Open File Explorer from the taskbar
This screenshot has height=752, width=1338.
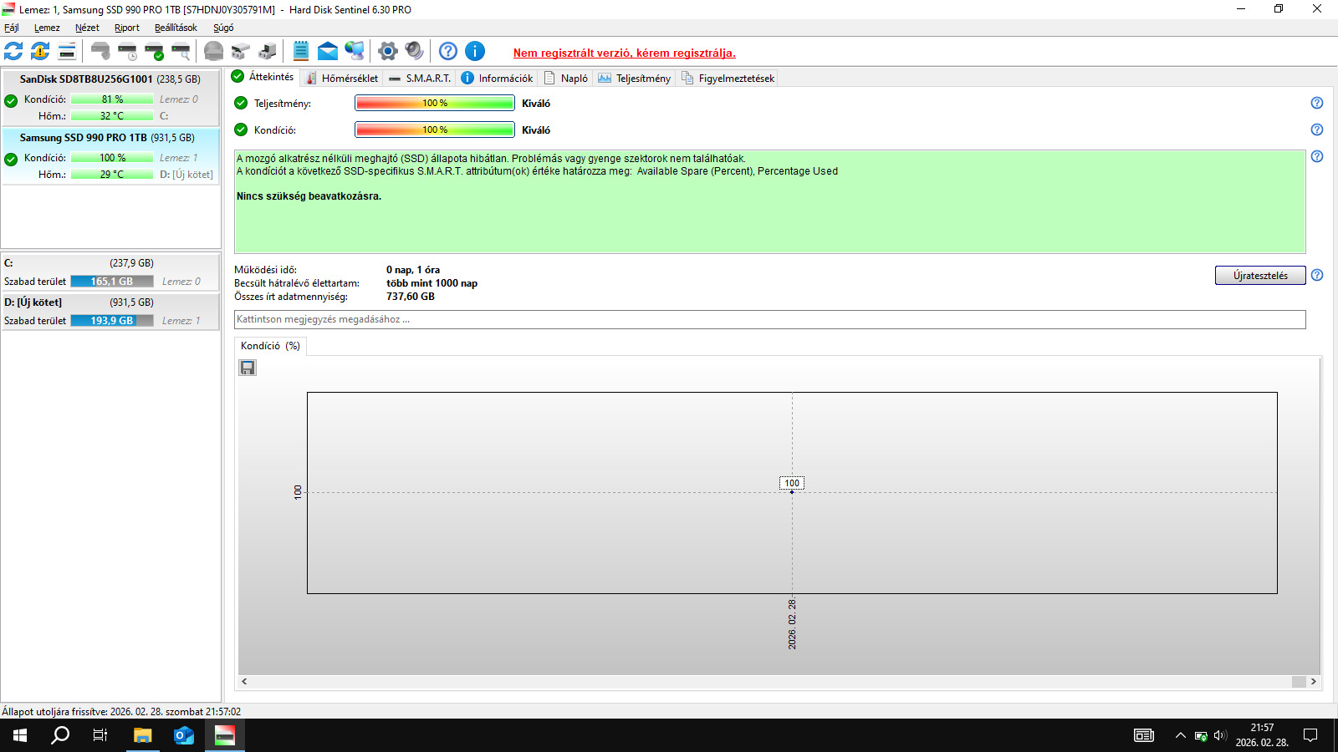click(x=143, y=735)
